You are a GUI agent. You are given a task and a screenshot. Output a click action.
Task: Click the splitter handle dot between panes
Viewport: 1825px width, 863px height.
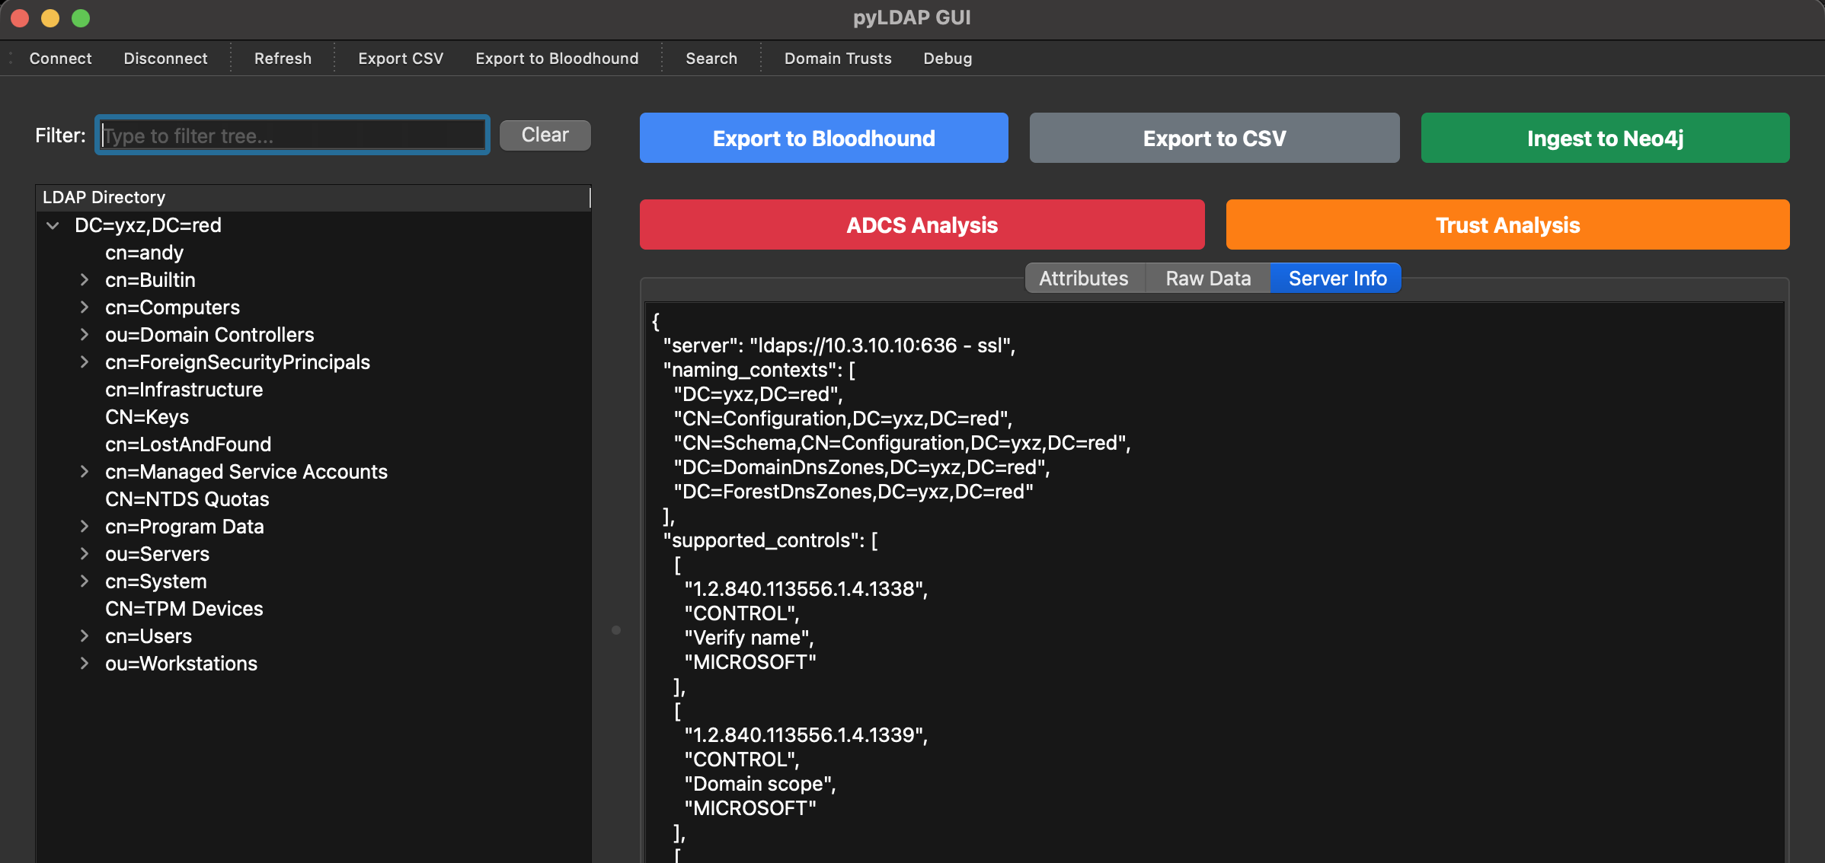616,630
